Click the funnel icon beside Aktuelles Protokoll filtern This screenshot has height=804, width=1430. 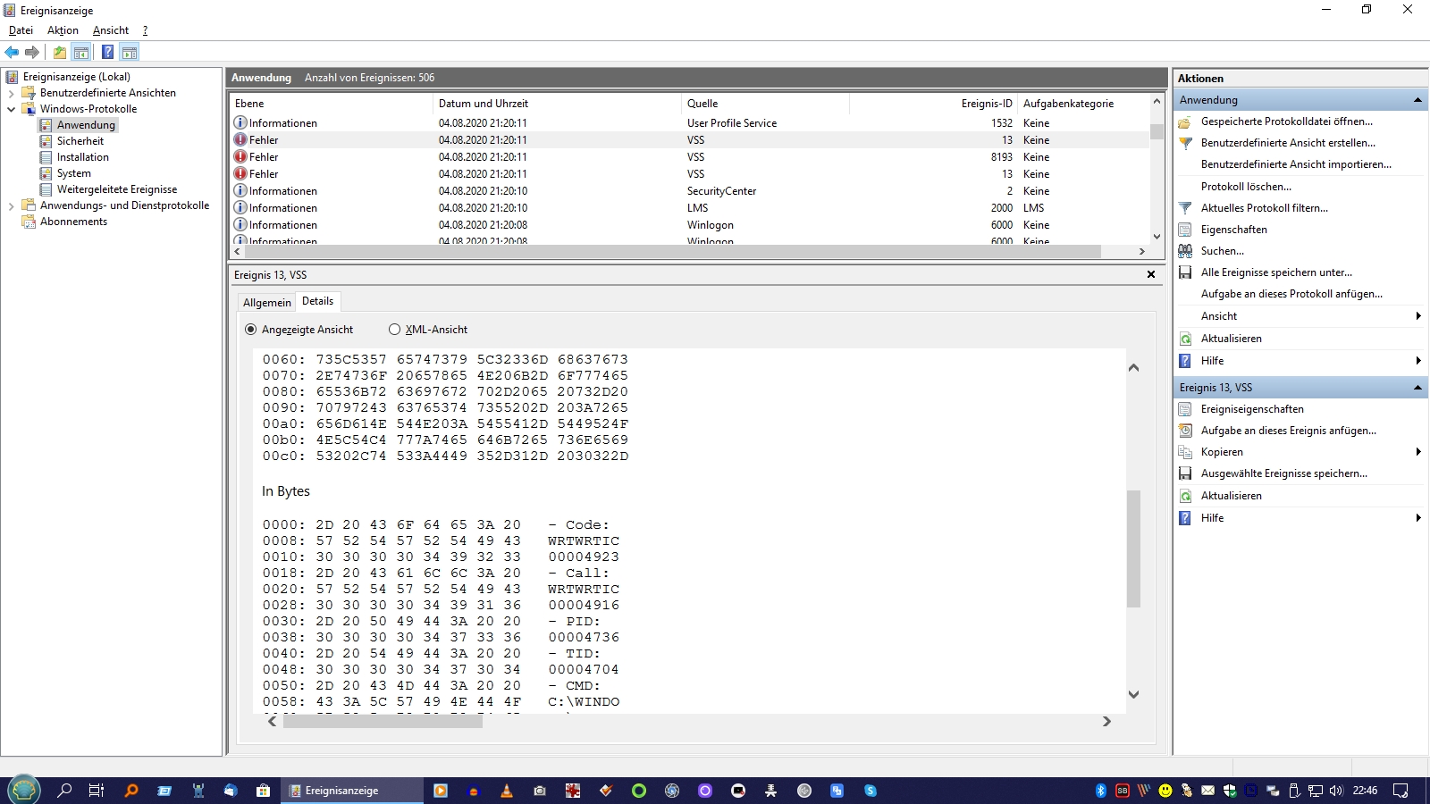tap(1185, 208)
